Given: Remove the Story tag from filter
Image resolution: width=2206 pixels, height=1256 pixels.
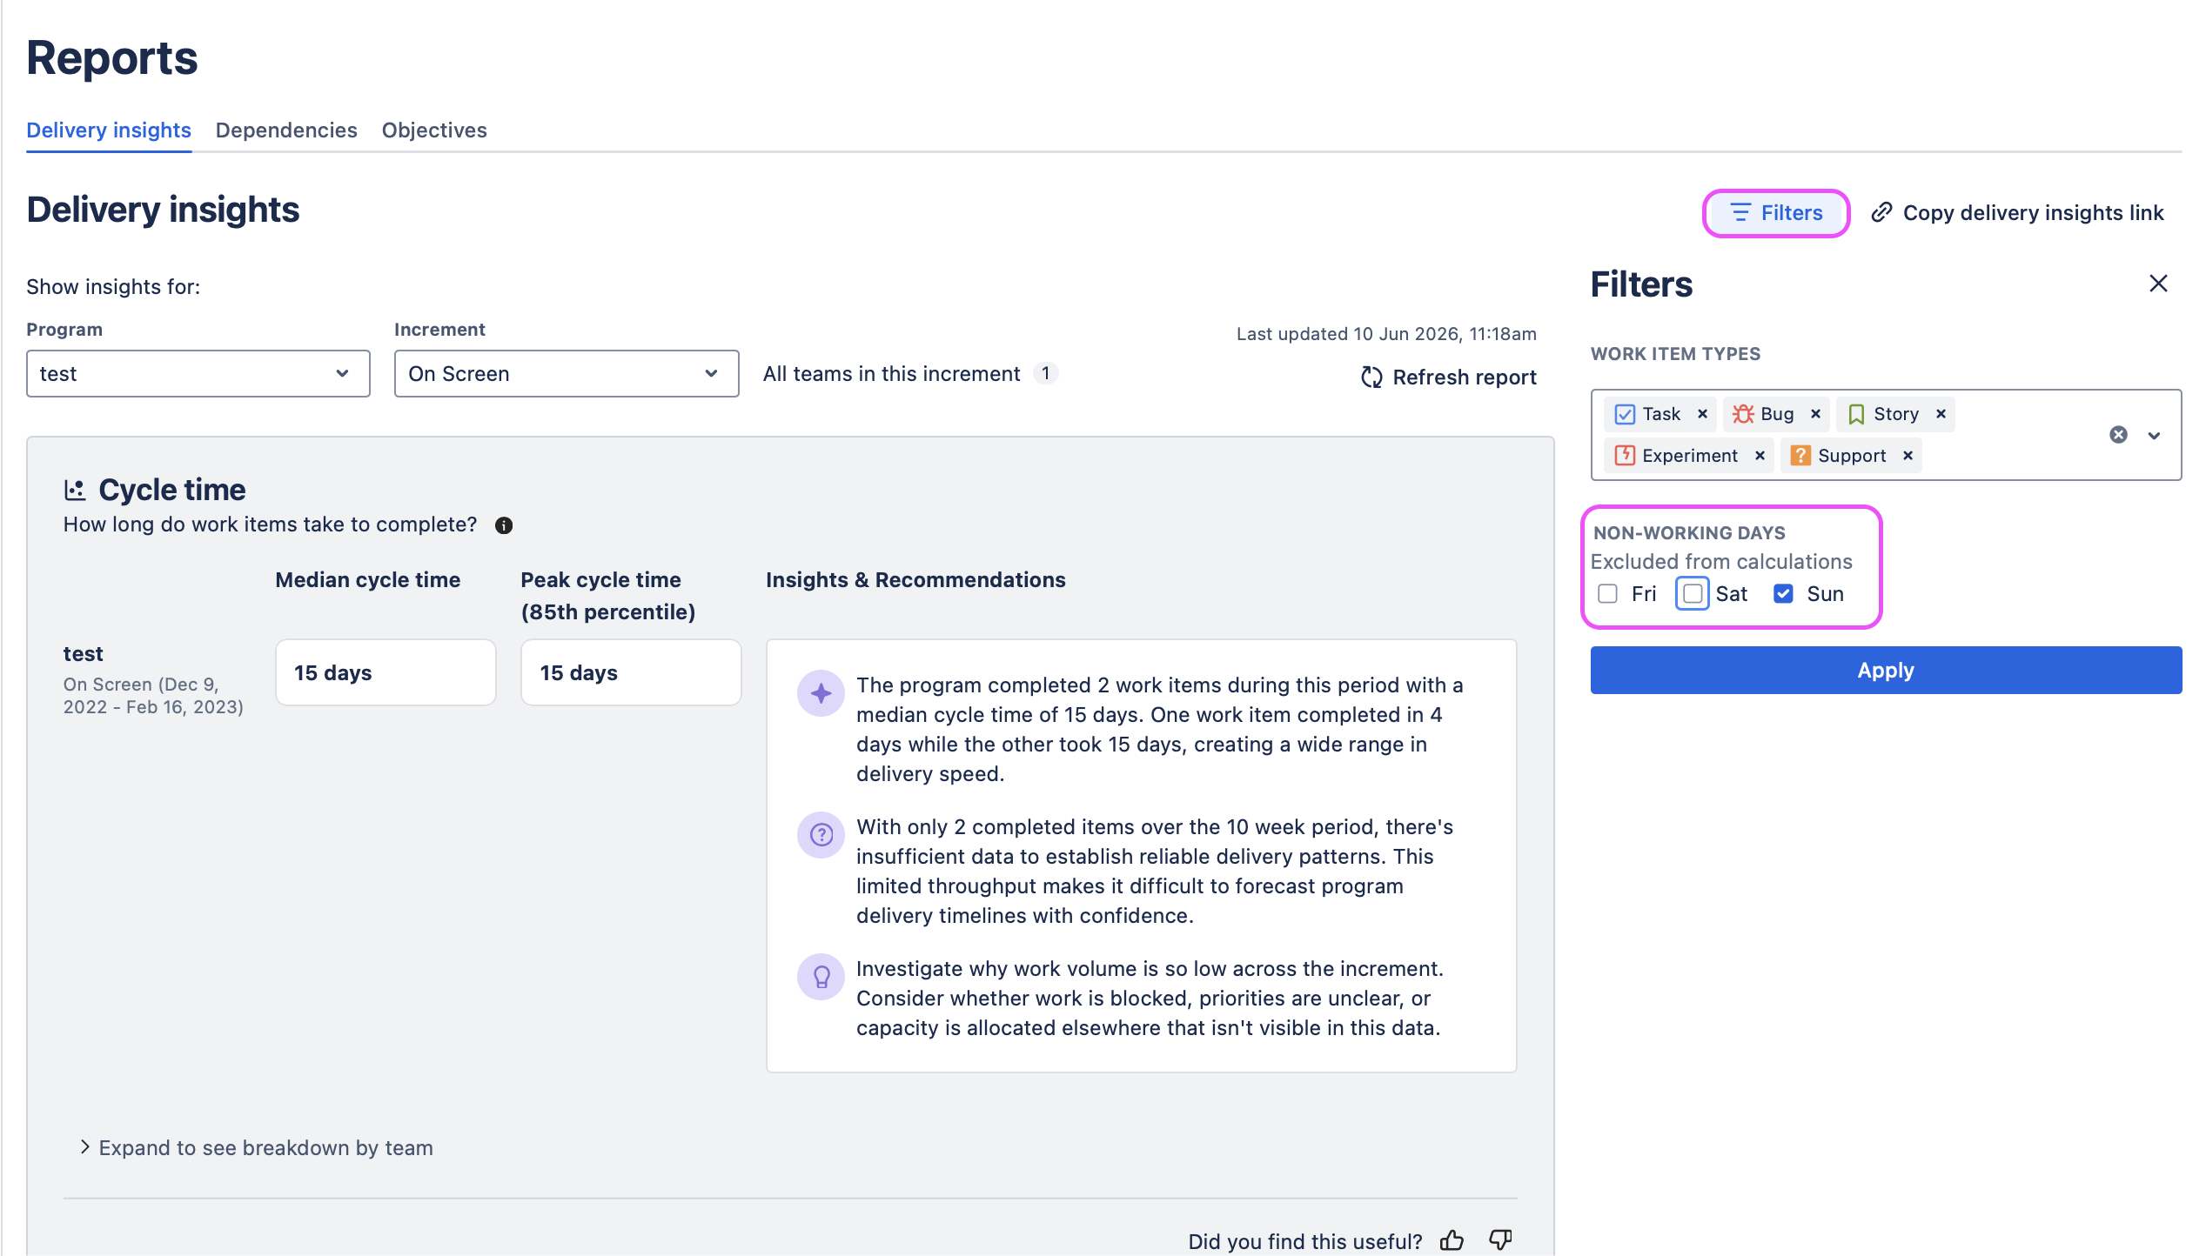Looking at the screenshot, I should click(1941, 414).
